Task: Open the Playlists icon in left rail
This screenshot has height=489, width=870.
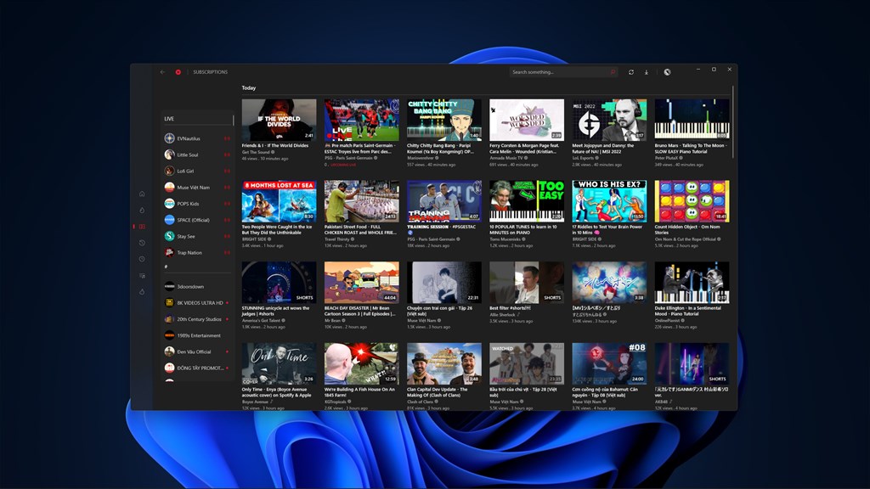Action: (142, 276)
